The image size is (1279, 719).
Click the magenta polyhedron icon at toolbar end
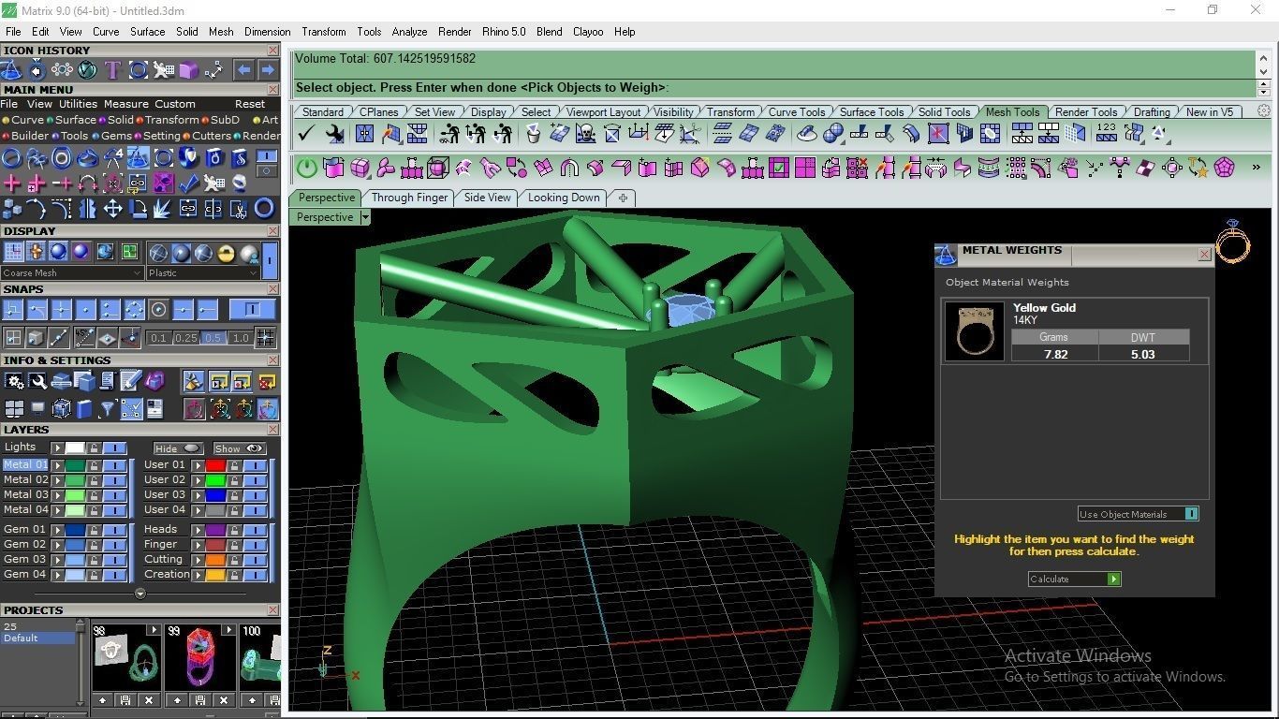tap(1224, 167)
